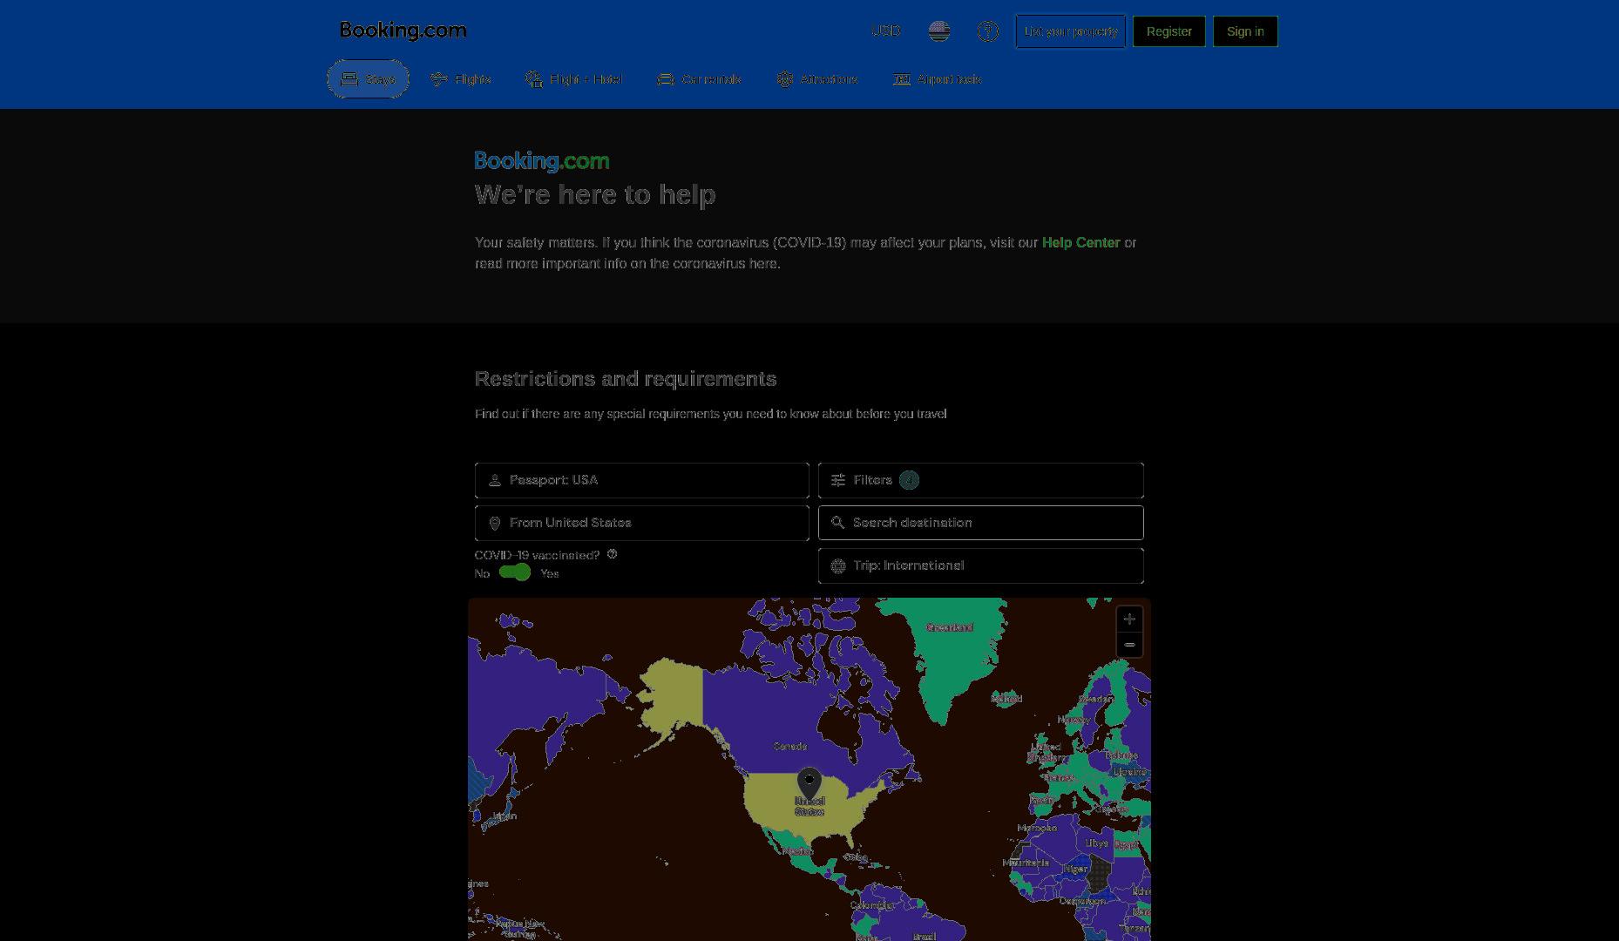Click the person icon in Passport field
The height and width of the screenshot is (941, 1619).
coord(495,480)
